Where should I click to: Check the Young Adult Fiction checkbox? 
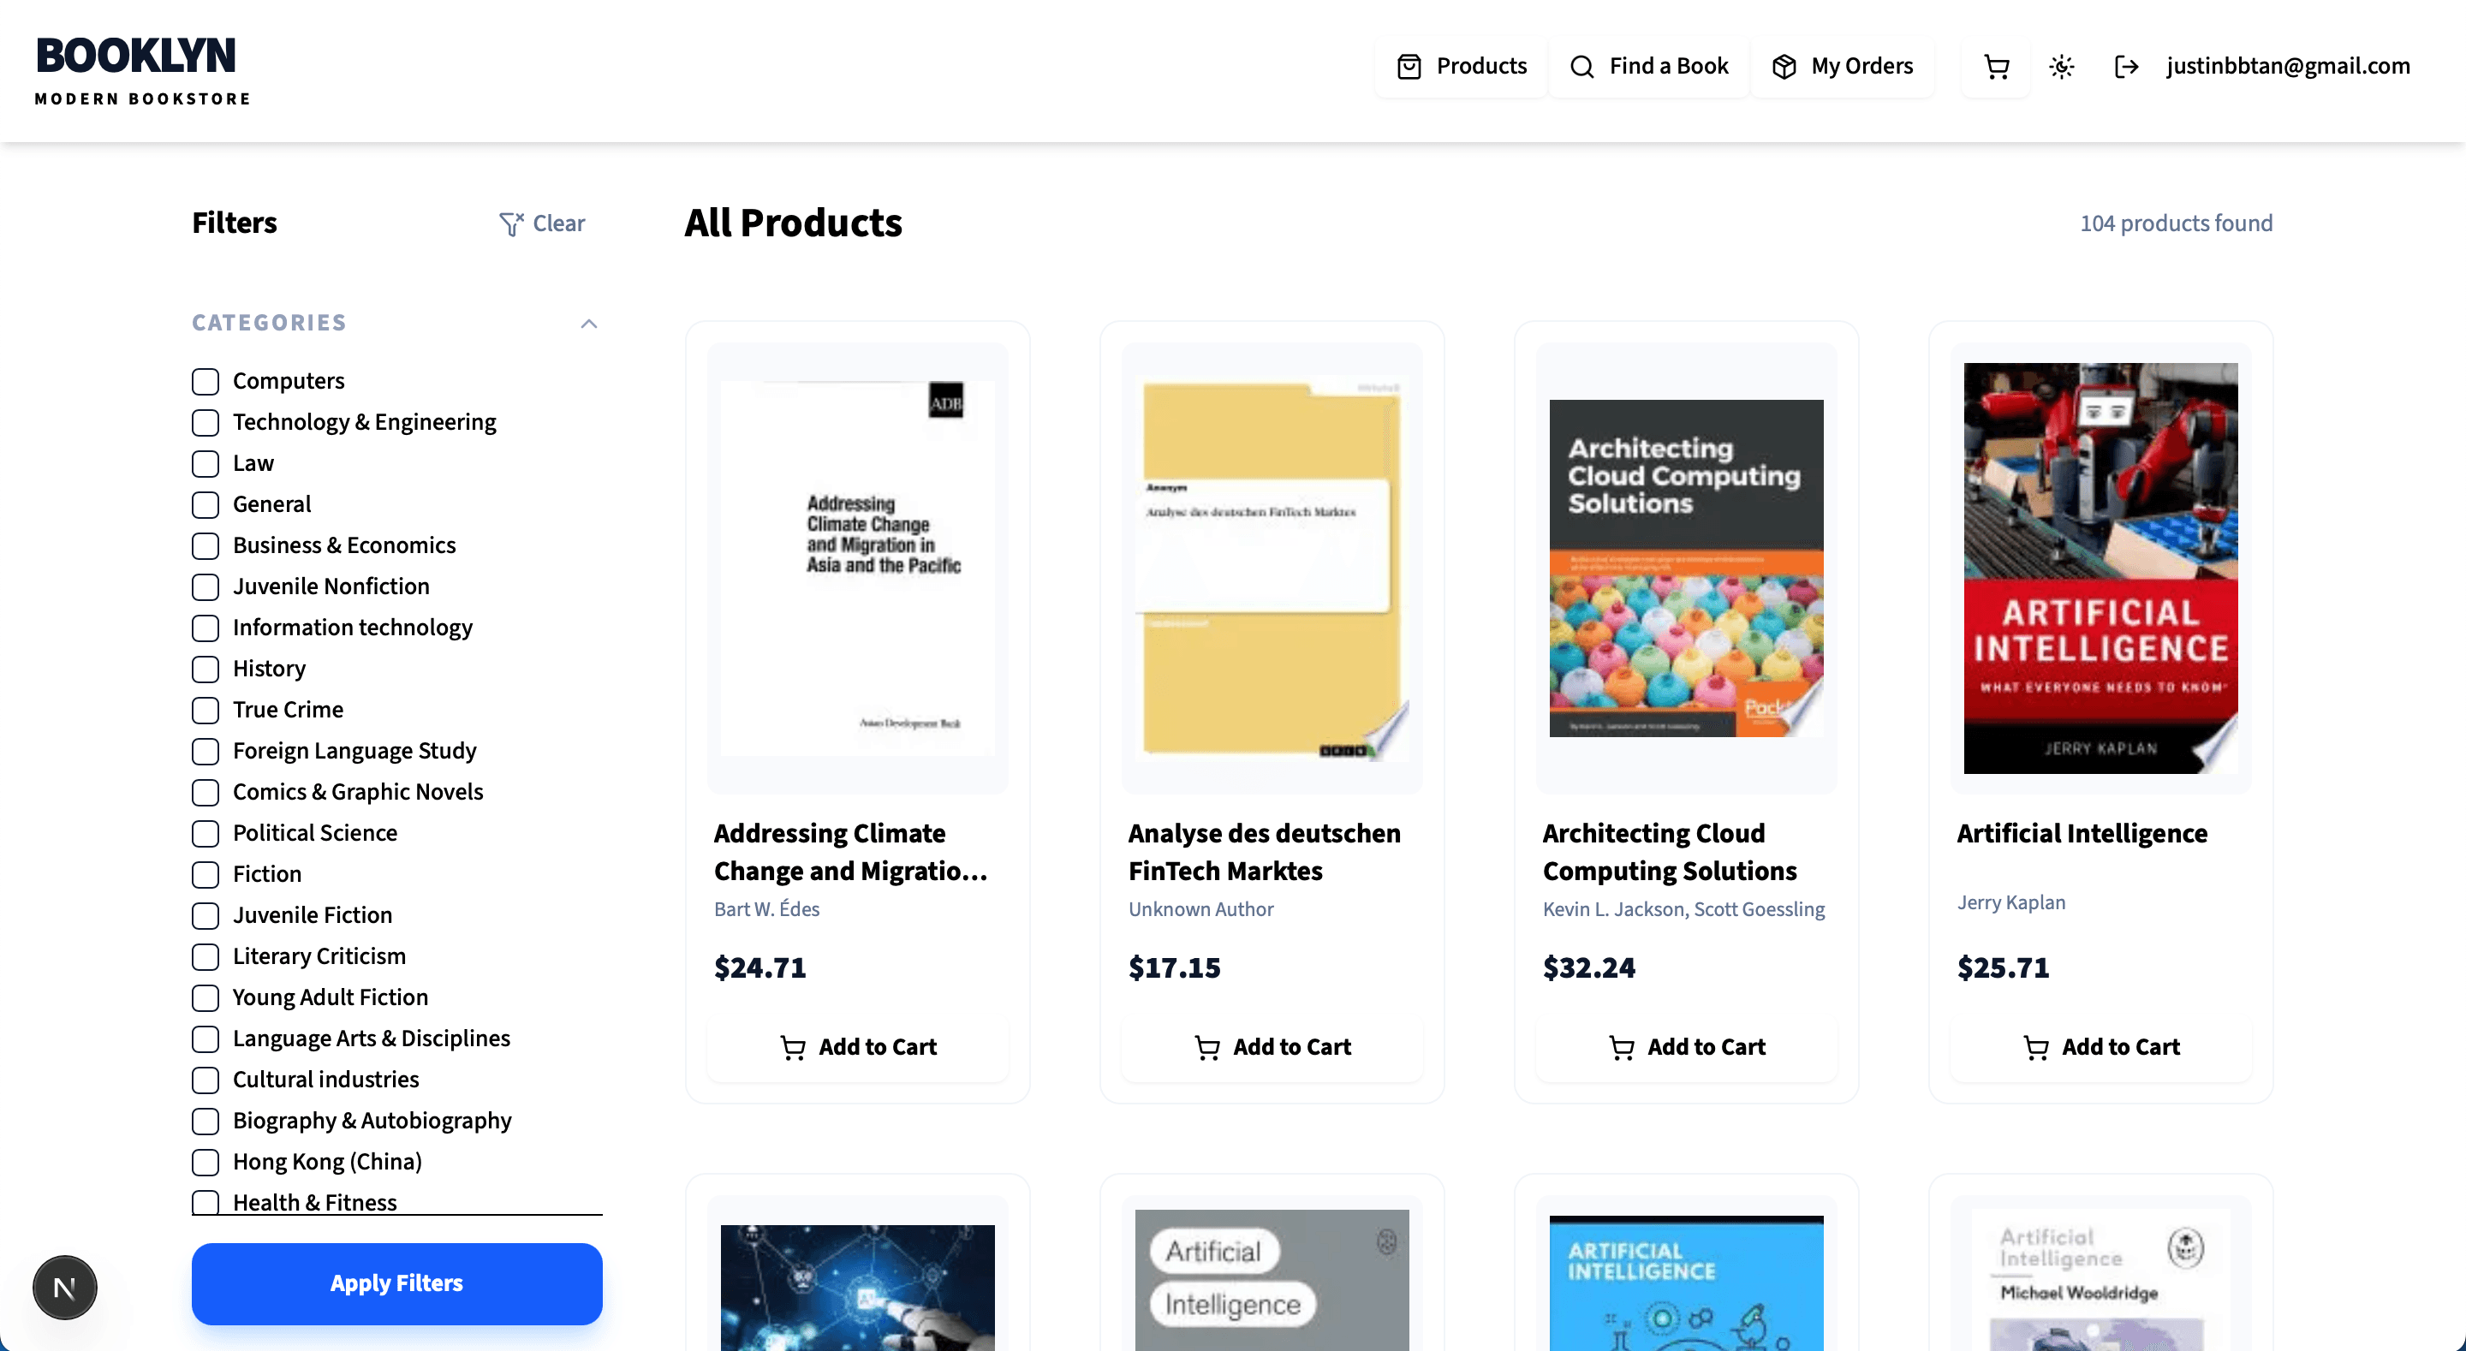205,997
